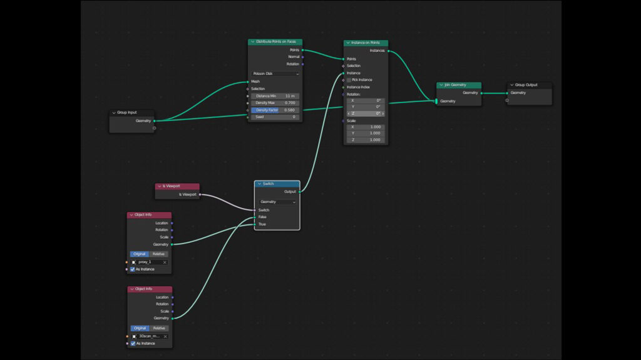This screenshot has height=360, width=641.
Task: Open the Geometry type dropdown in Switch node
Action: [x=277, y=202]
